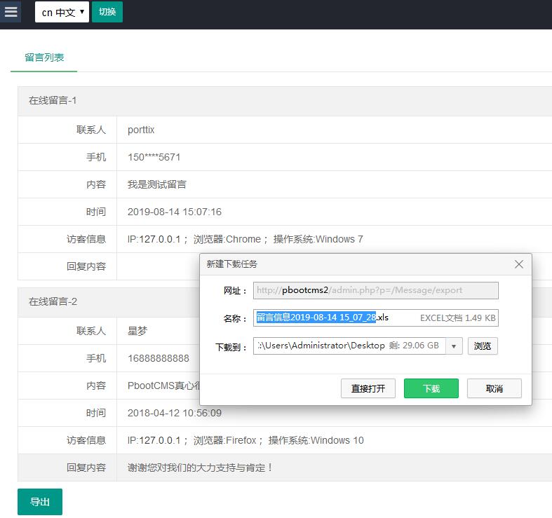The height and width of the screenshot is (518, 552).
Task: Select the 在线留言-1 section header
Action: (53, 100)
